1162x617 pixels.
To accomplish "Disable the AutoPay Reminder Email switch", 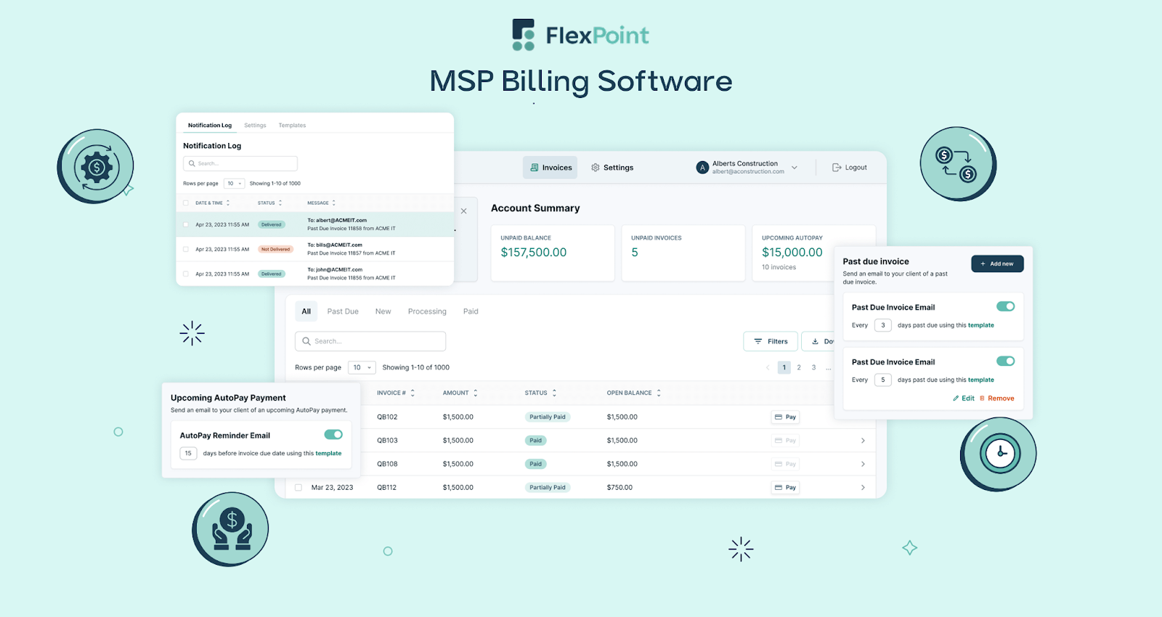I will (x=333, y=434).
